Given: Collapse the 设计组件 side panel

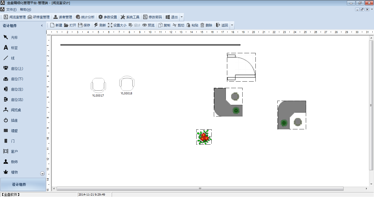Looking at the screenshot, I should coord(42,26).
